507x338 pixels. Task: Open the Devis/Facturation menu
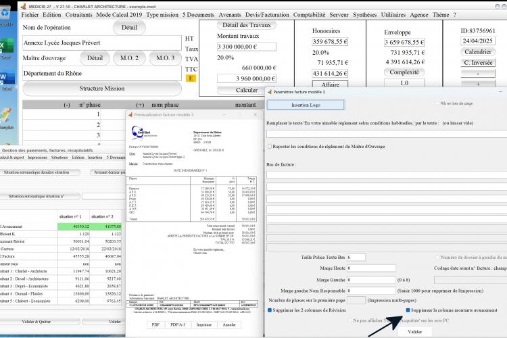(x=267, y=15)
